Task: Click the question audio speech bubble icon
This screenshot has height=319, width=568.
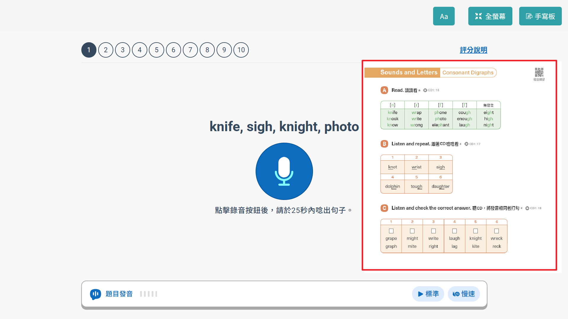Action: [x=95, y=294]
